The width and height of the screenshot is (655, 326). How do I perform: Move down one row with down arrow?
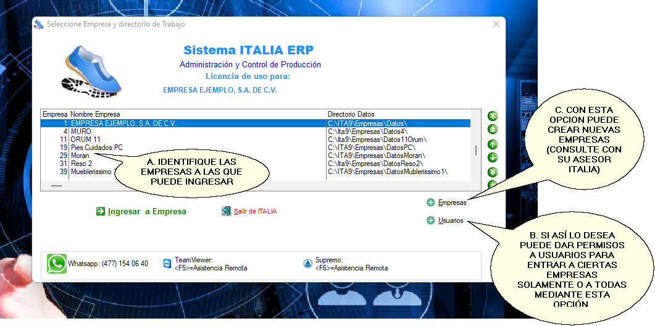(x=493, y=157)
